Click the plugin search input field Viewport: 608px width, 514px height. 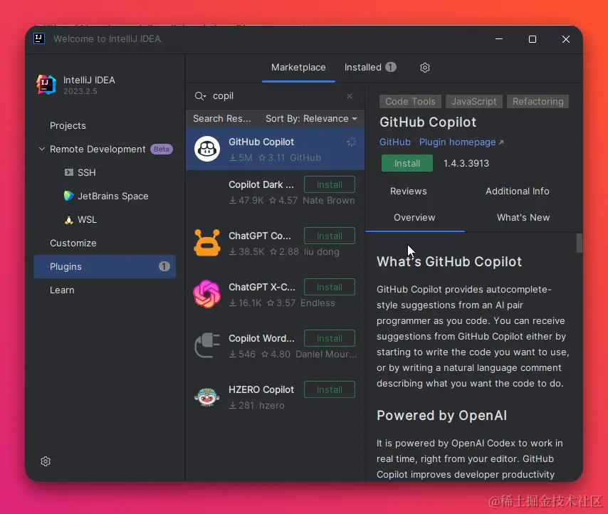tap(276, 95)
